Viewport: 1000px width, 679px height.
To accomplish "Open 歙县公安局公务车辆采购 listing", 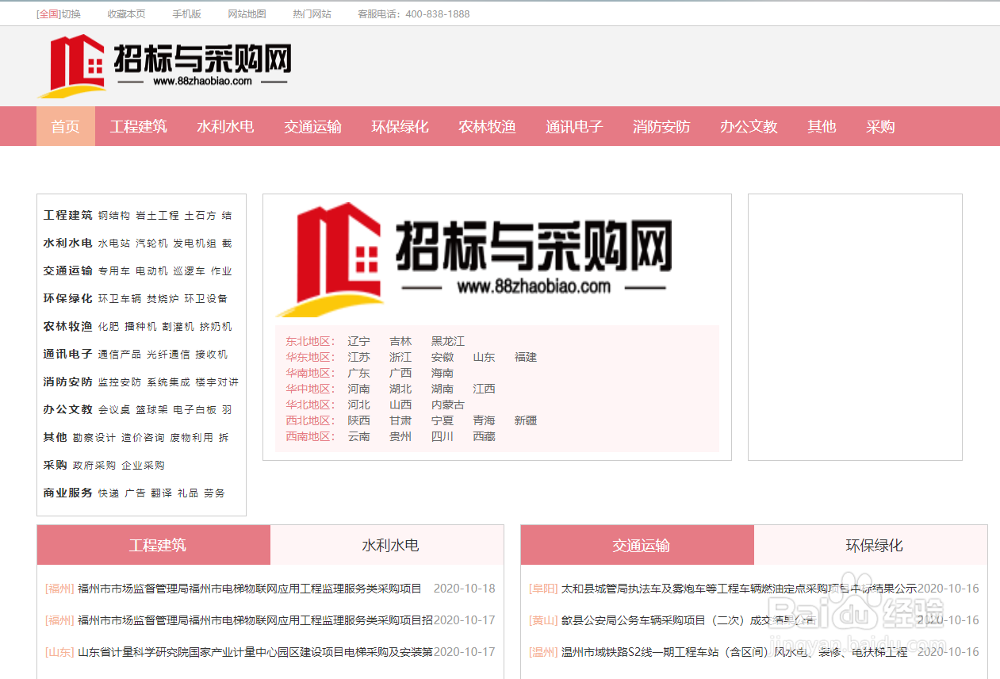I will click(688, 620).
